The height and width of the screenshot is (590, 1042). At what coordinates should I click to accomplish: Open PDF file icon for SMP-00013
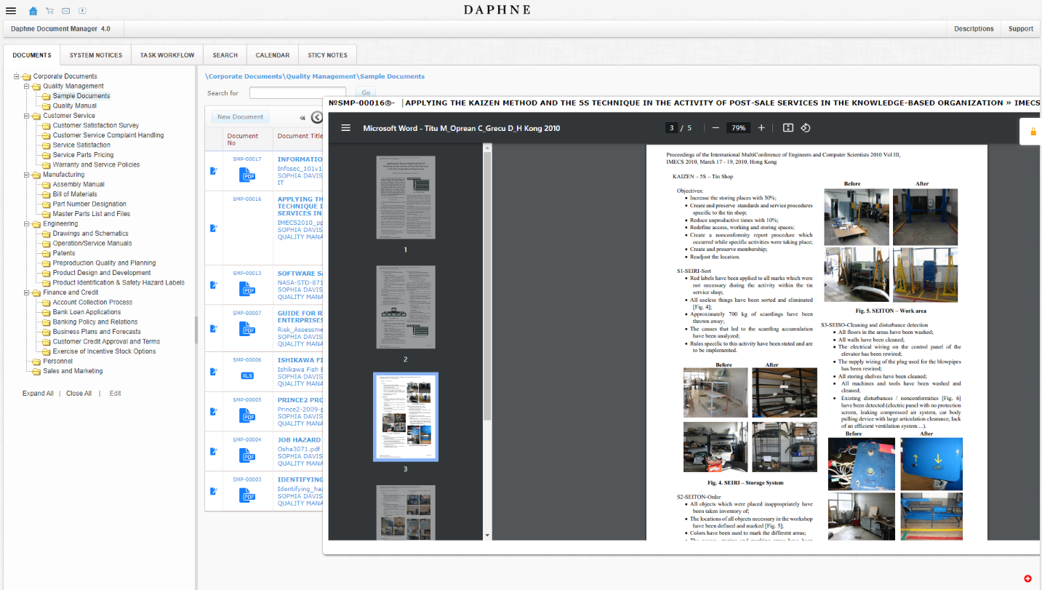[x=248, y=289]
